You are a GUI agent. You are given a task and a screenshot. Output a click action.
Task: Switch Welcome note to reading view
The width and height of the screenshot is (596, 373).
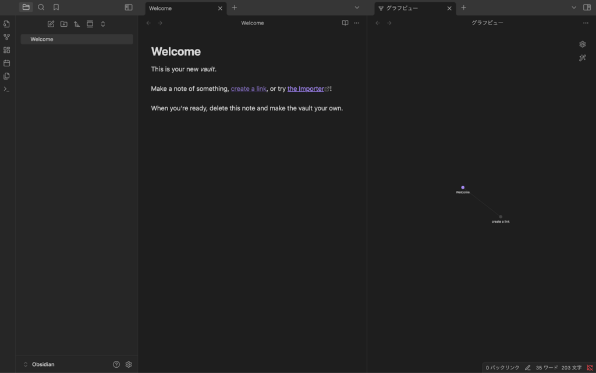click(x=345, y=23)
